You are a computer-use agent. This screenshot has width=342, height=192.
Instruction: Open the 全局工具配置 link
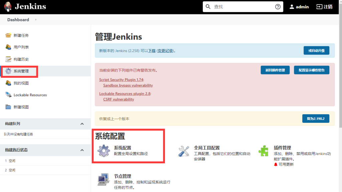207,148
